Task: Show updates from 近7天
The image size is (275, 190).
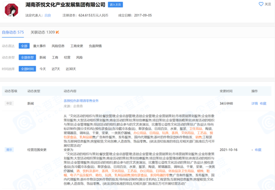Action: [x=56, y=69]
